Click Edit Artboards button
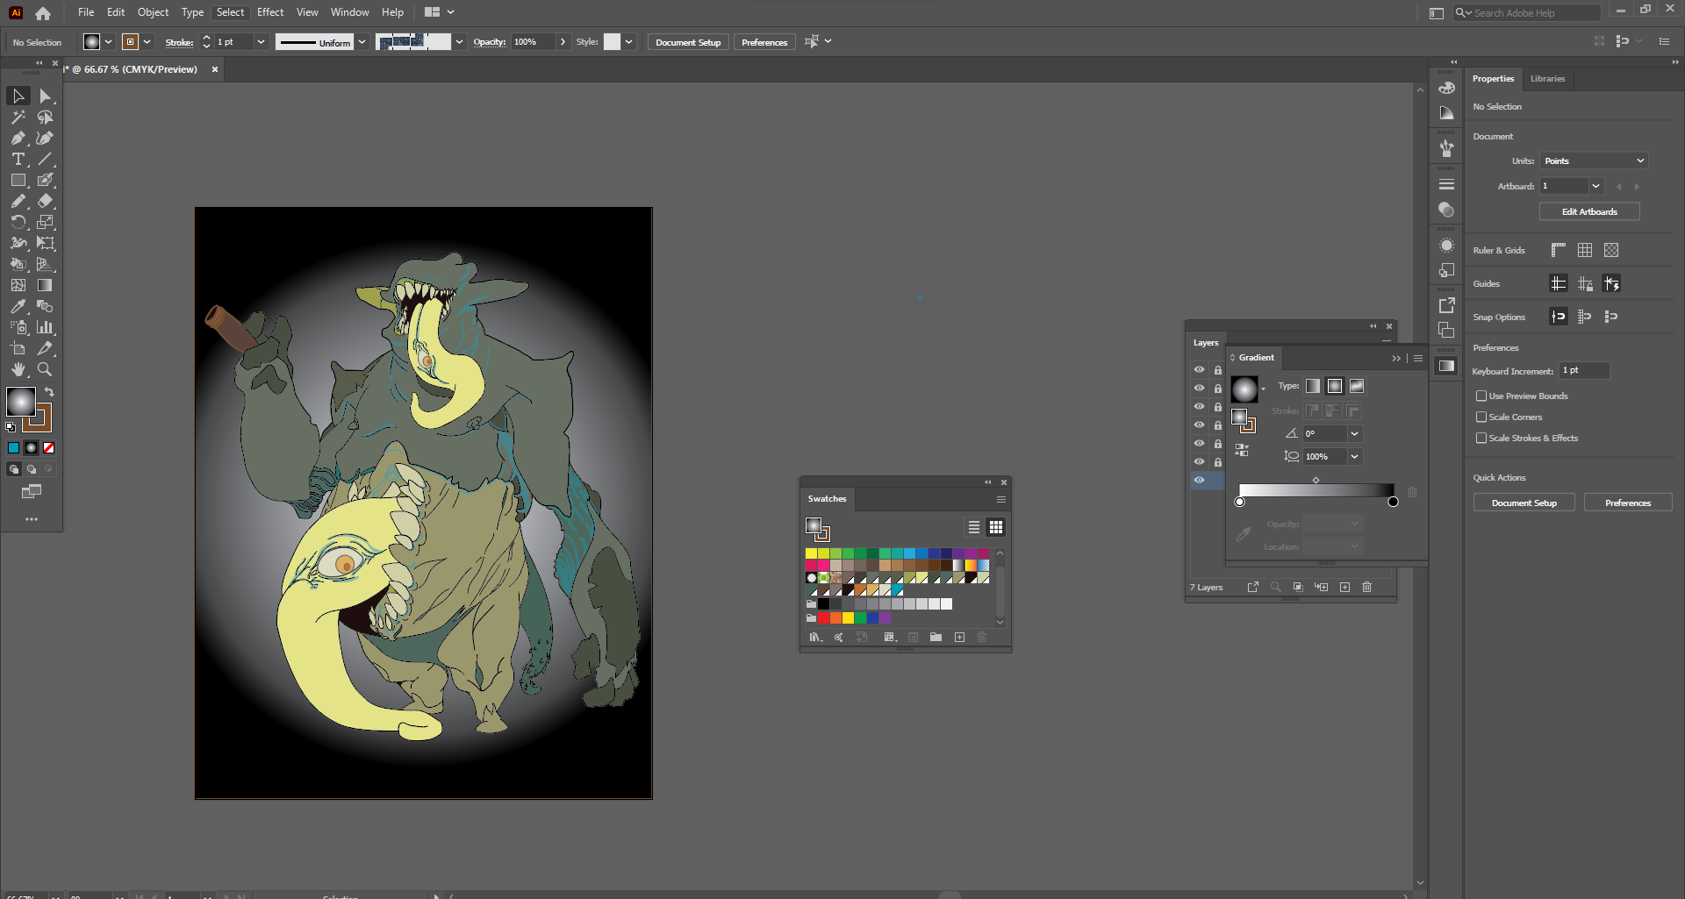This screenshot has width=1685, height=899. tap(1589, 211)
